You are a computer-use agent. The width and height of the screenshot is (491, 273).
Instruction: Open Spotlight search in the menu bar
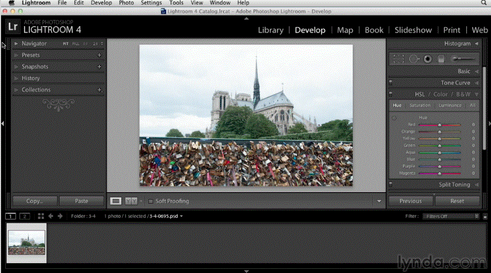pos(484,3)
